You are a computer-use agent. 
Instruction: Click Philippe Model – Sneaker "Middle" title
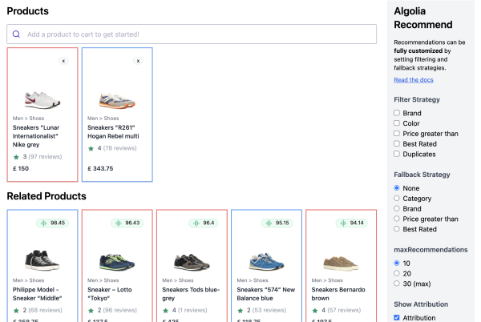click(x=38, y=294)
